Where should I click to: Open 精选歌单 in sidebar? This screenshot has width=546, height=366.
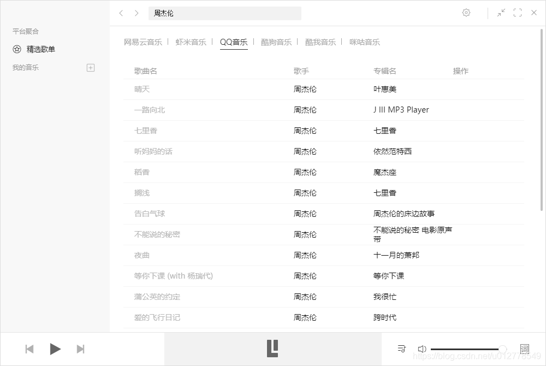[x=41, y=49]
